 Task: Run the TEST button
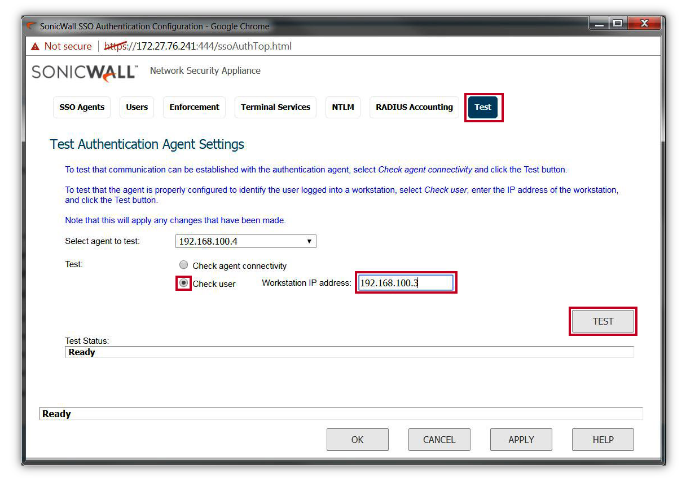click(x=603, y=321)
